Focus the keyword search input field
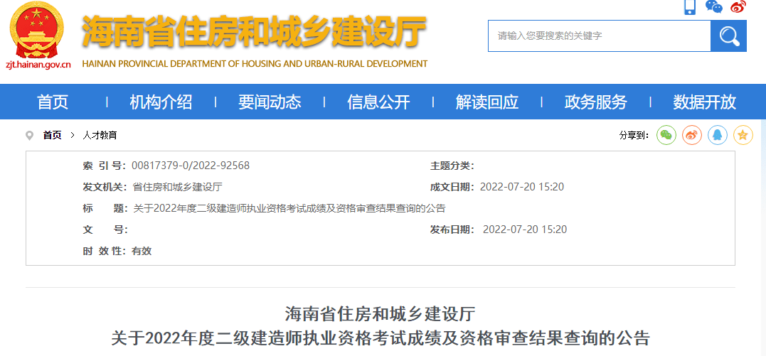This screenshot has height=356, width=766. (x=599, y=36)
